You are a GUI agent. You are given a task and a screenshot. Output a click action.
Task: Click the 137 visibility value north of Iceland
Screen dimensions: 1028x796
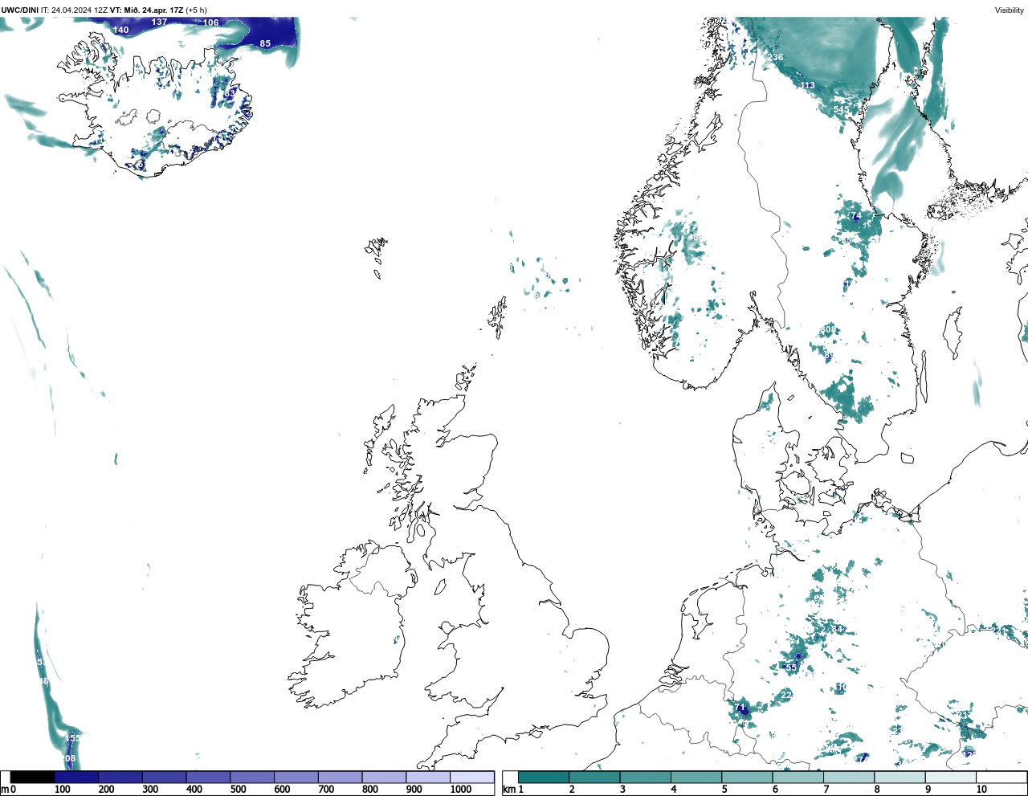pos(159,22)
